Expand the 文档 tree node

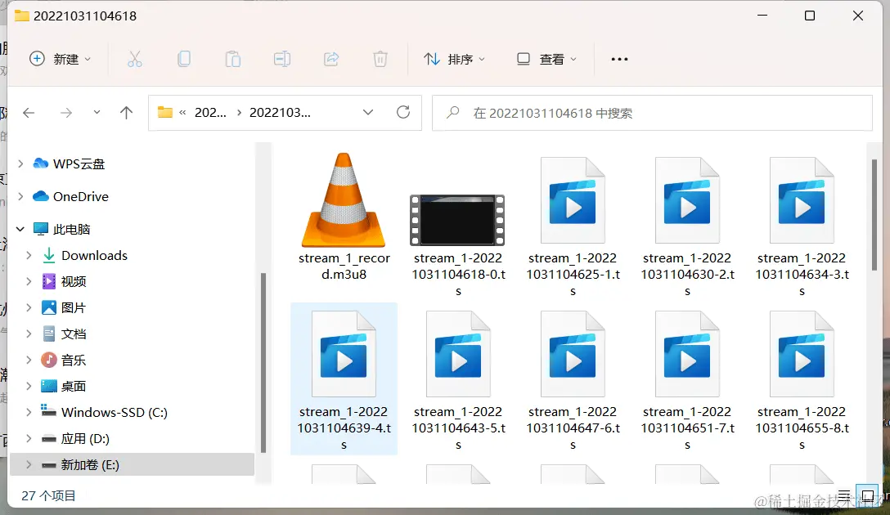click(x=29, y=334)
